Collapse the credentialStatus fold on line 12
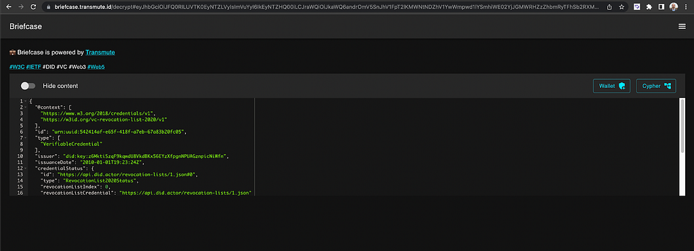Viewport: 694px width, 251px height. (26, 168)
